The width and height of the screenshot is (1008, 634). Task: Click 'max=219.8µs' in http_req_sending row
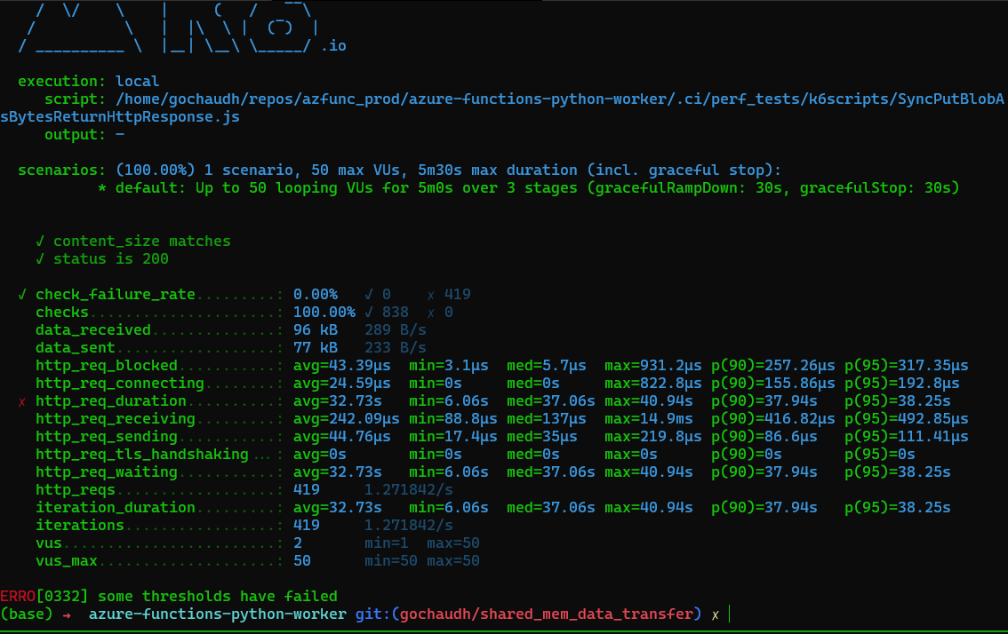tap(653, 437)
